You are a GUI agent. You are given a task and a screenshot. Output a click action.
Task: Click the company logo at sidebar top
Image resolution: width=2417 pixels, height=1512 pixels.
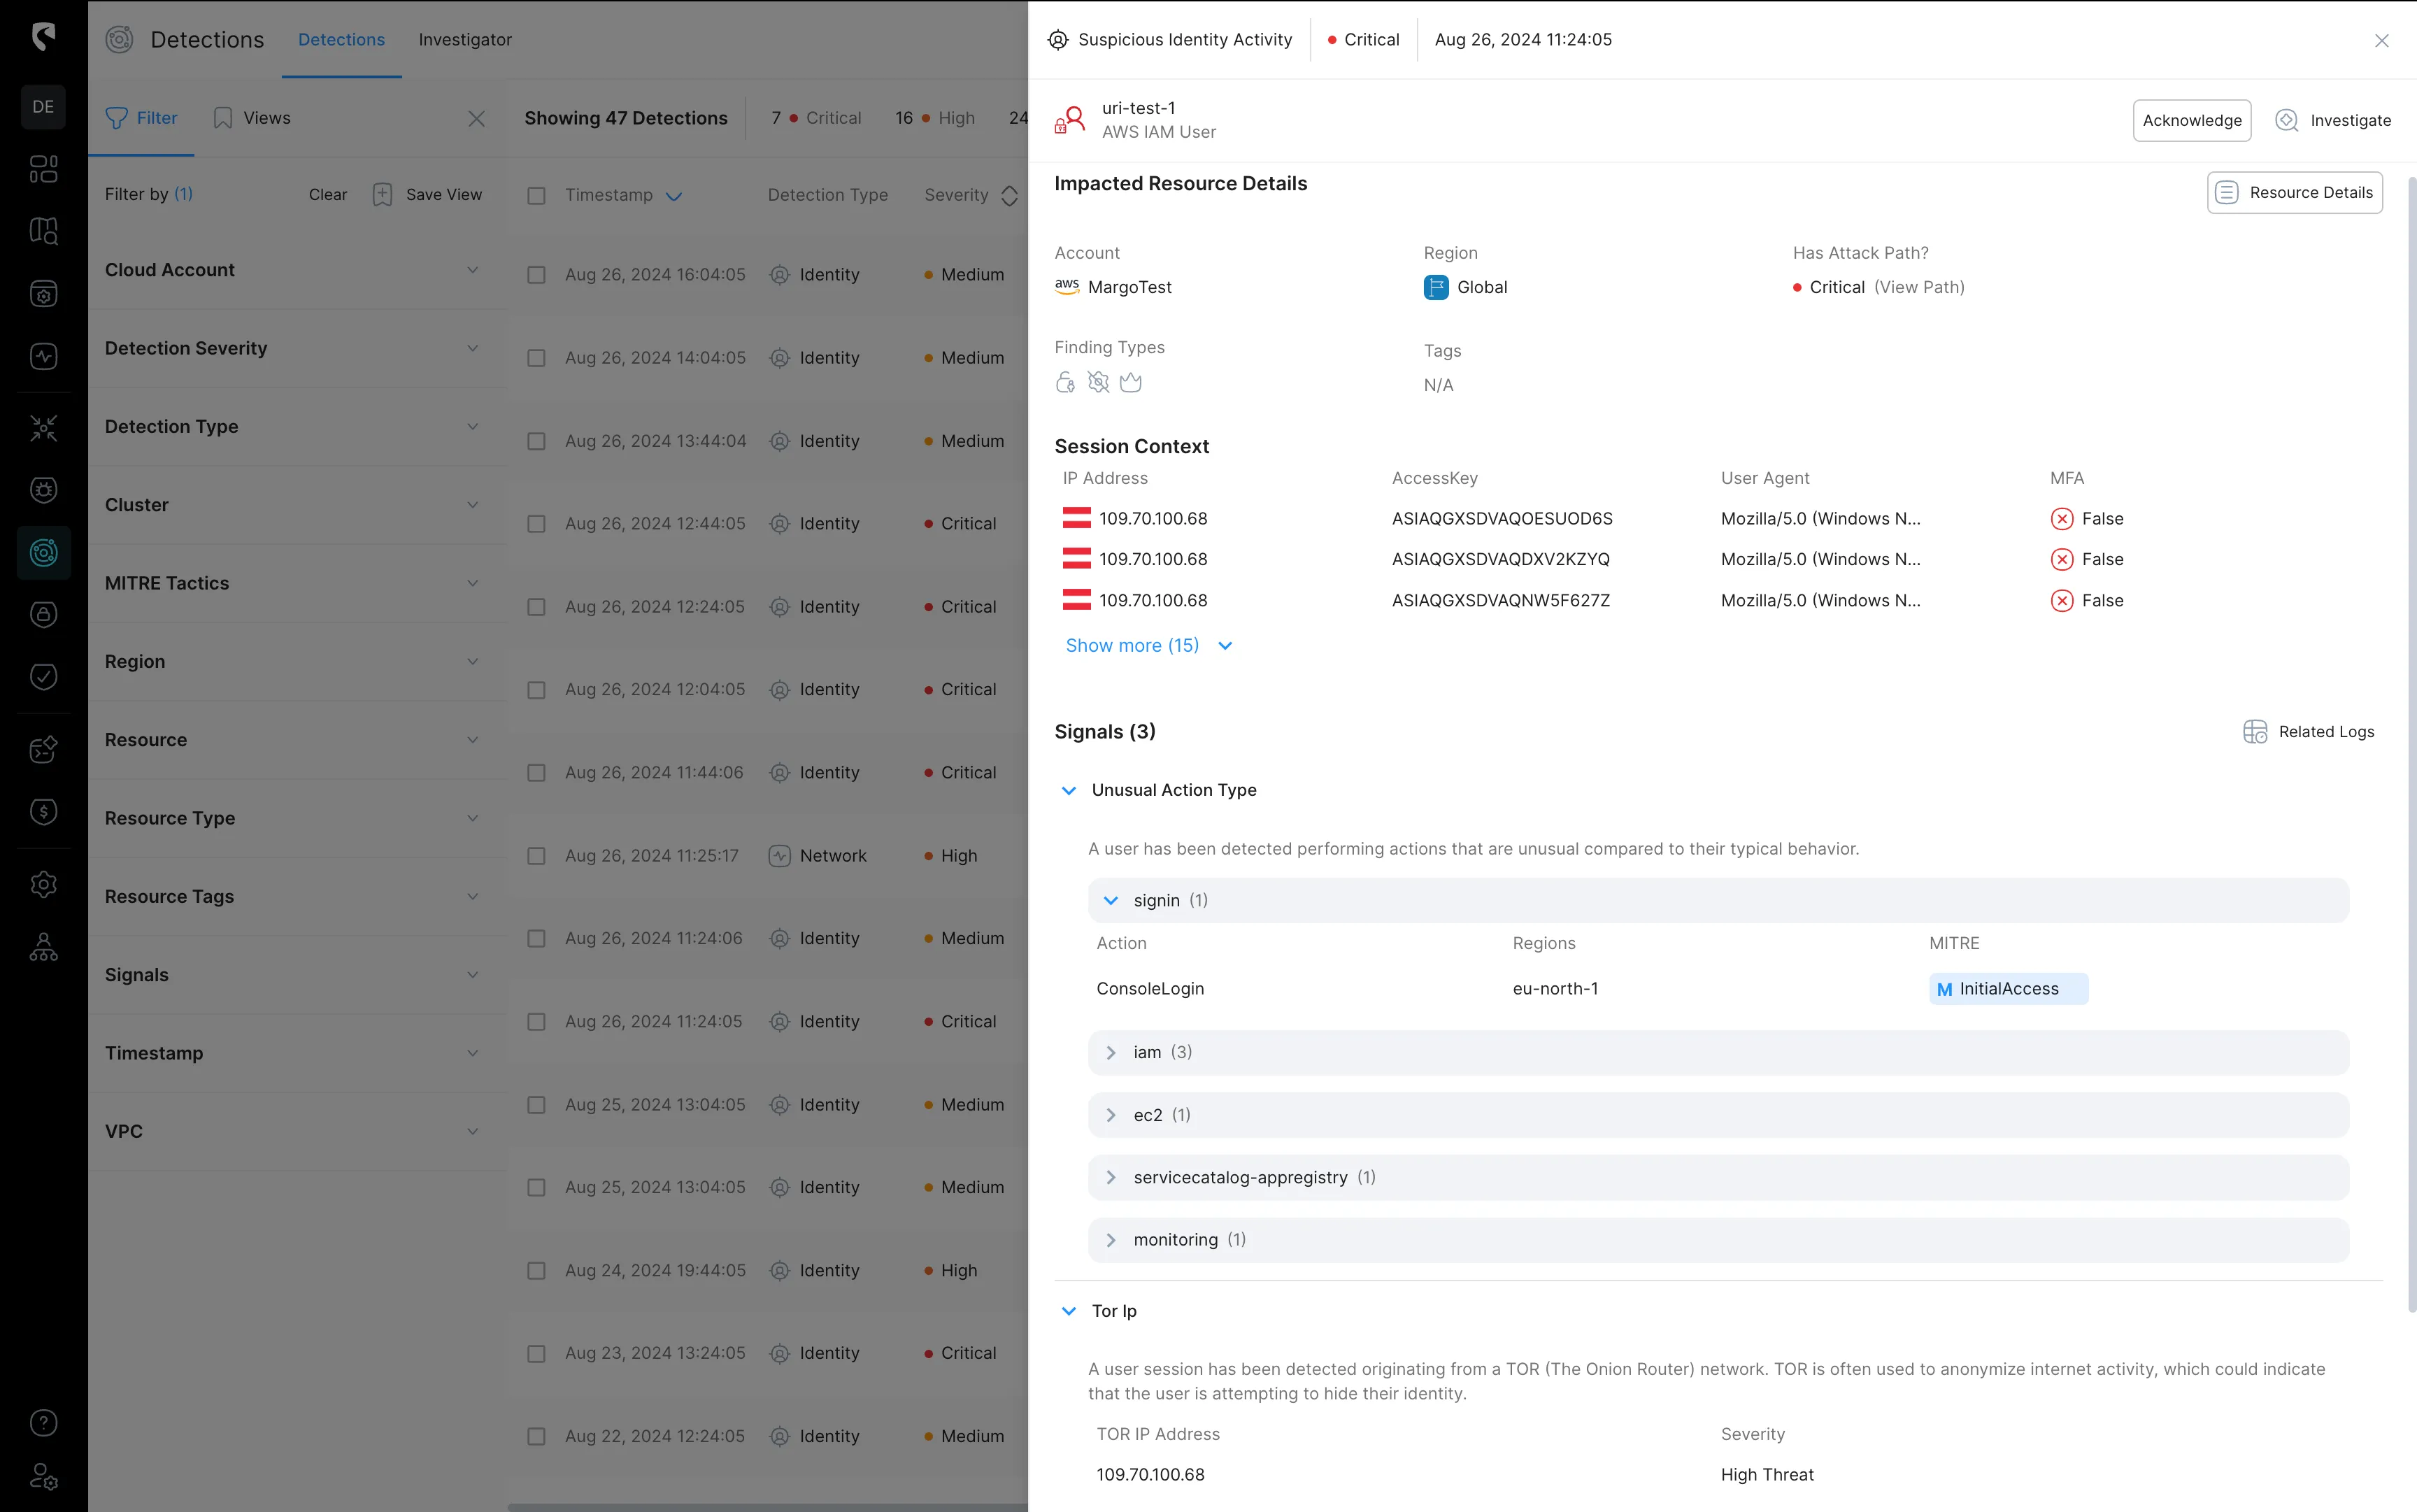pos(43,38)
